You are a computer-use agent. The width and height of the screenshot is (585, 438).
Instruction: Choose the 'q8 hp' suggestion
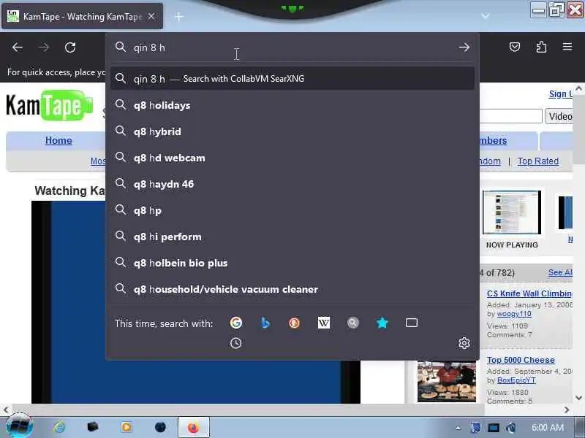tap(292, 210)
